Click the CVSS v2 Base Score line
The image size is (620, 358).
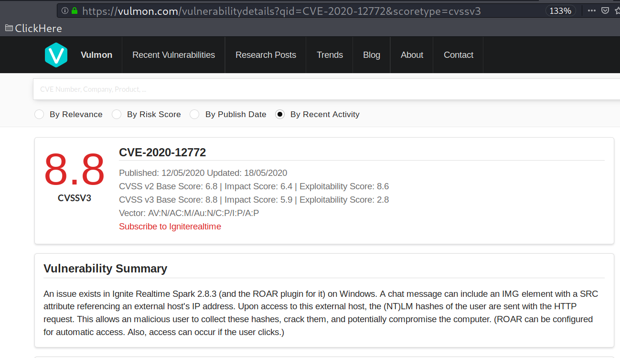point(254,186)
